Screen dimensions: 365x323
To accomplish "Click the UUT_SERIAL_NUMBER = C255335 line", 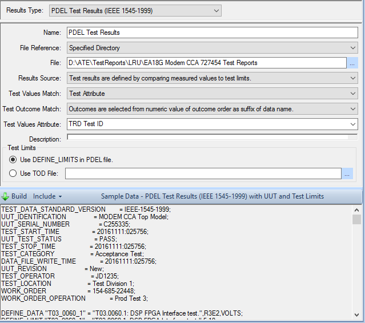I will [x=66, y=224].
